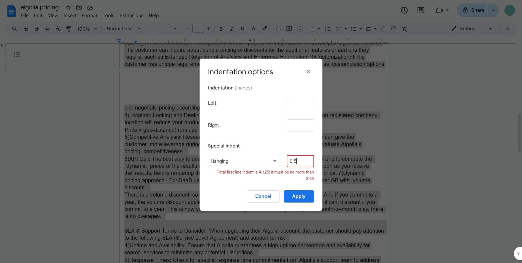The image size is (522, 263).
Task: Open the text highlight color picker
Action: coord(265,29)
